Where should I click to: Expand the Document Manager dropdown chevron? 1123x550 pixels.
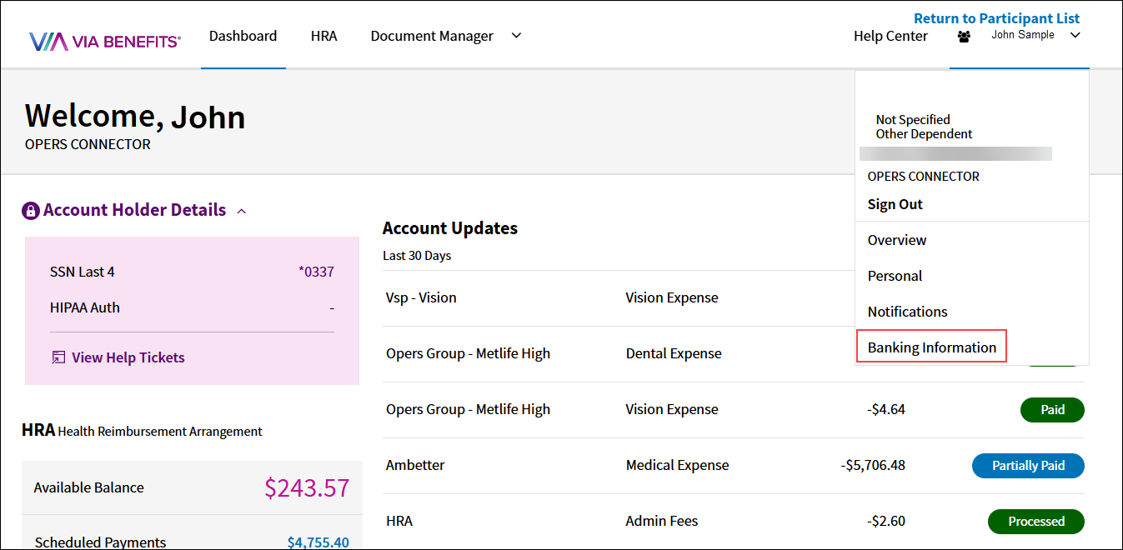tap(516, 36)
